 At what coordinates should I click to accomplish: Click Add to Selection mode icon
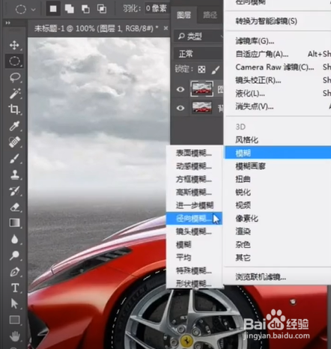pos(70,9)
